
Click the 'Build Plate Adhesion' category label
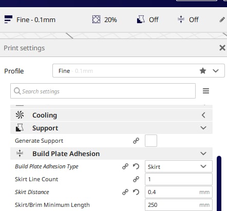(x=66, y=154)
